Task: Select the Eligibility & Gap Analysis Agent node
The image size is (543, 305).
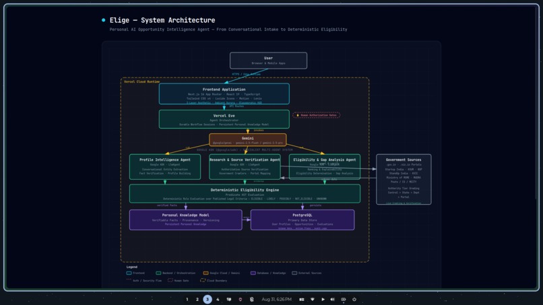Action: pyautogui.click(x=325, y=167)
